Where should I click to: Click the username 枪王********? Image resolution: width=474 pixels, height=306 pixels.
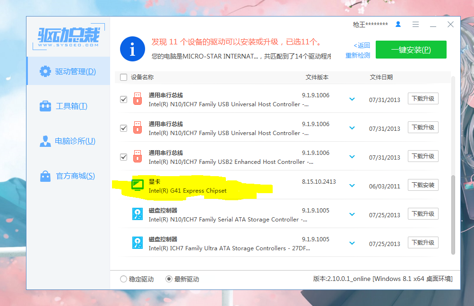[x=371, y=25]
